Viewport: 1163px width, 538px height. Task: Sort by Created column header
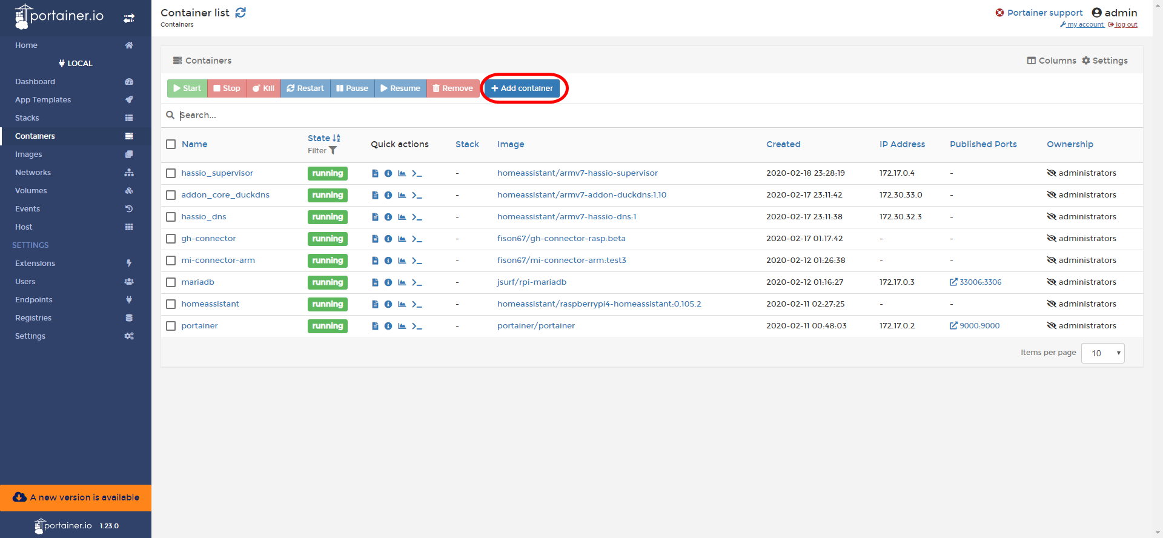point(783,144)
